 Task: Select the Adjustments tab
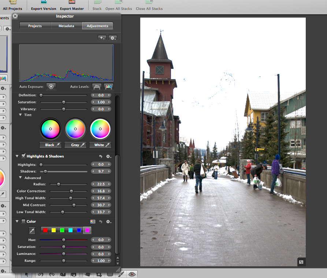click(97, 26)
